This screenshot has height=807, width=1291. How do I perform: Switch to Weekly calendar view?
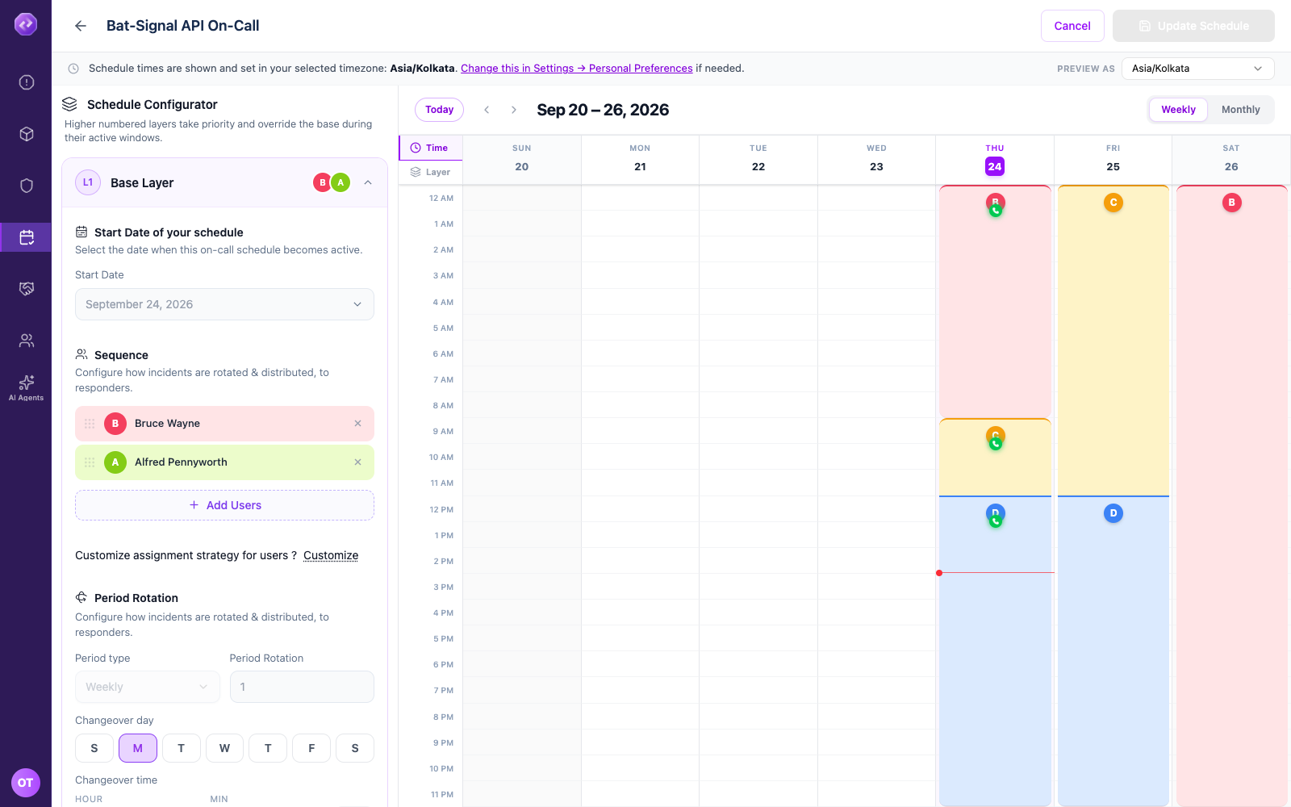[1178, 110]
